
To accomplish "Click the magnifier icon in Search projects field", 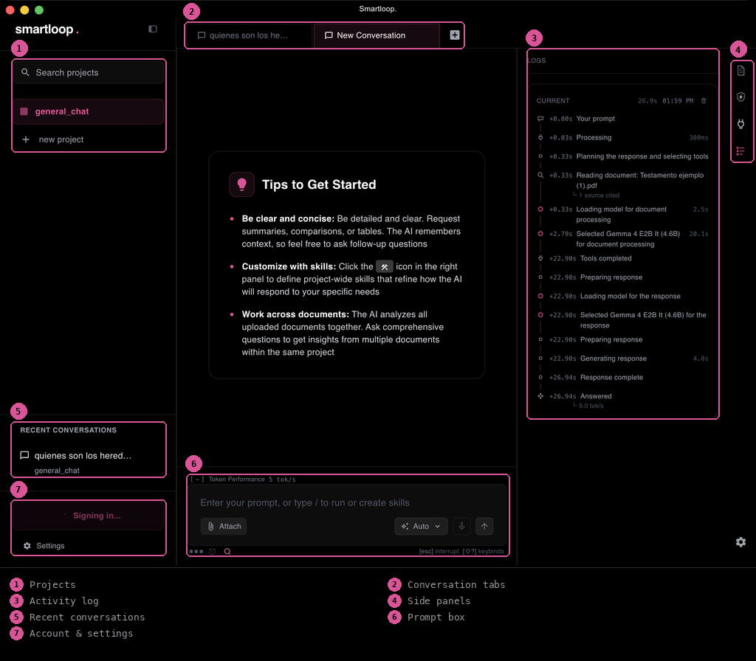I will pos(25,72).
